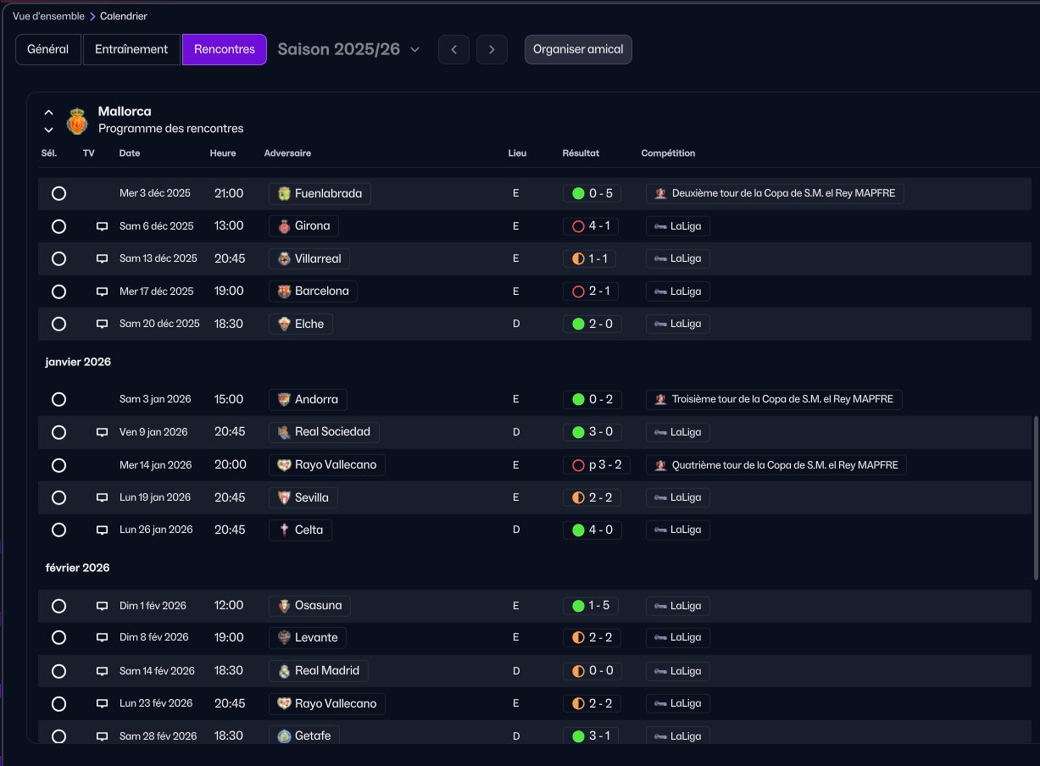The width and height of the screenshot is (1040, 766).
Task: Open the Saison 2025/26 dropdown
Action: tap(348, 49)
